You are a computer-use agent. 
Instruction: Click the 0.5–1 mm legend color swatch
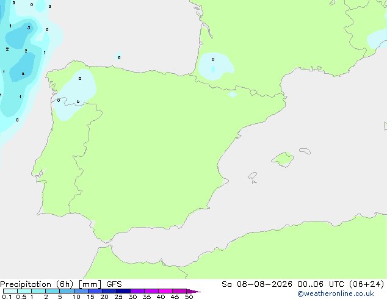click(24, 291)
